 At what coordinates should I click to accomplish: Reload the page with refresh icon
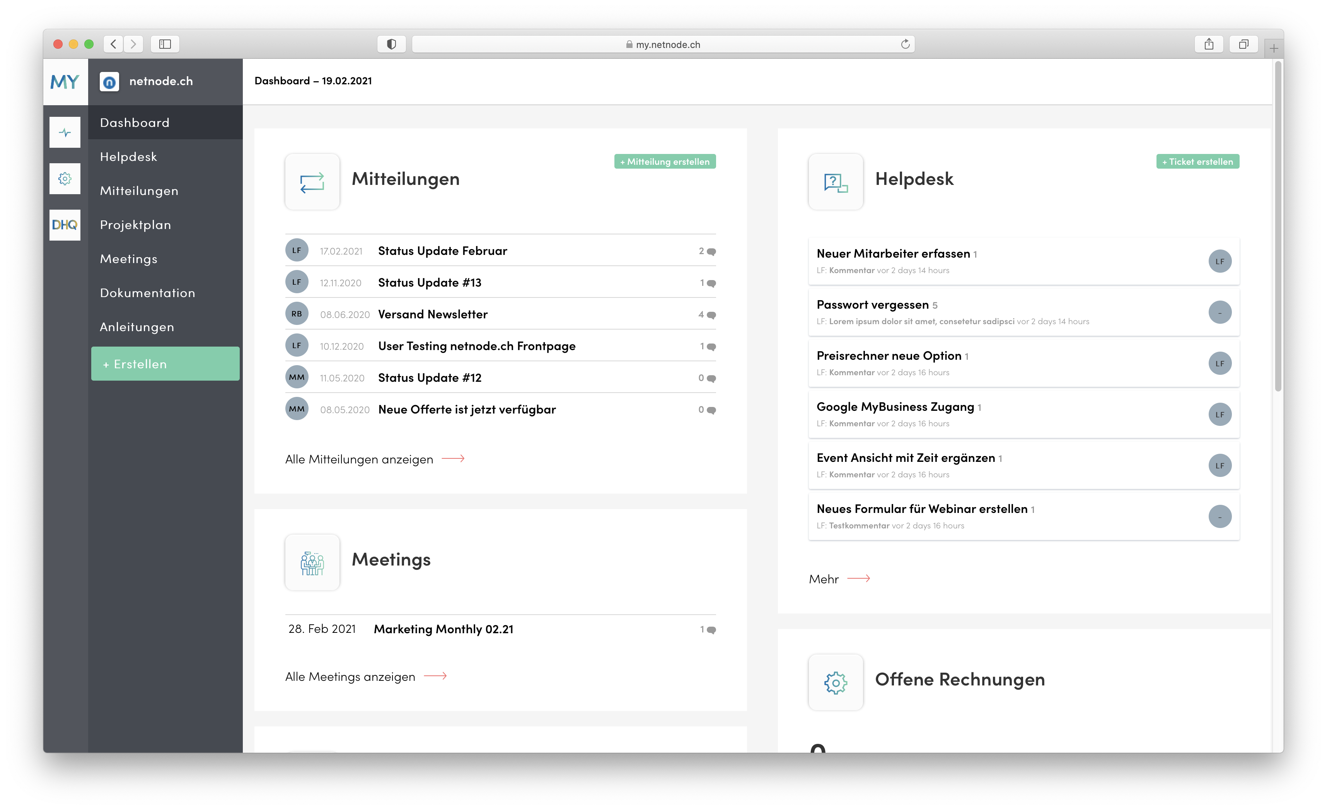tap(905, 44)
